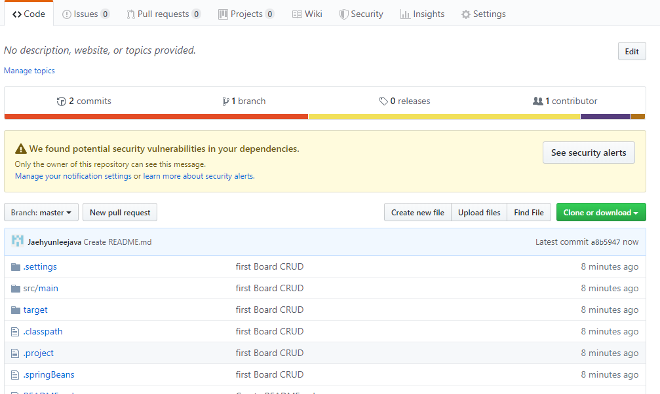
Task: Click the New pull request button
Action: (x=120, y=212)
